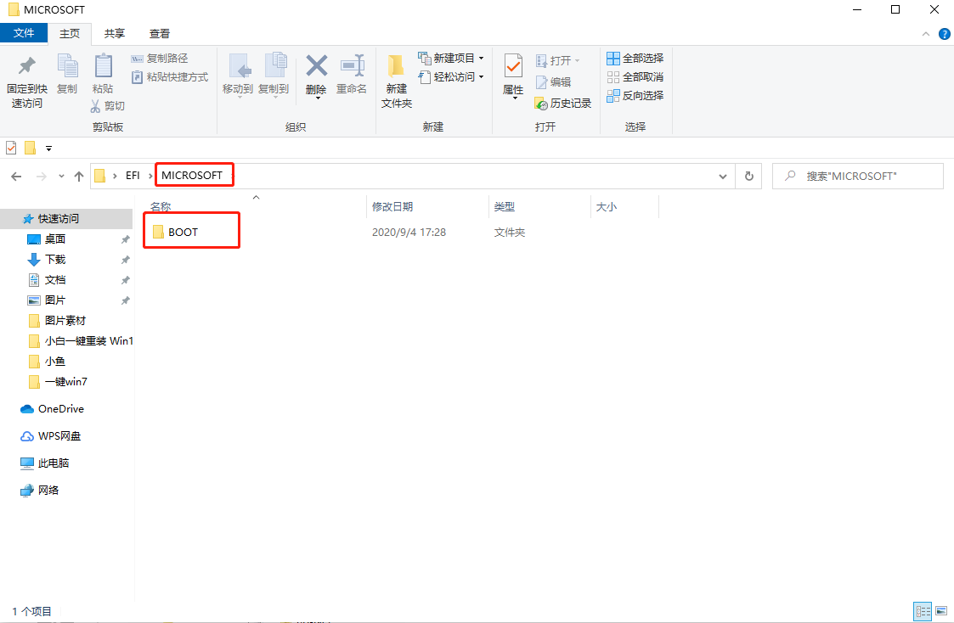Image resolution: width=954 pixels, height=623 pixels.
Task: Choose 粘贴快捷方式 (Paste shortcut)
Action: 170,77
